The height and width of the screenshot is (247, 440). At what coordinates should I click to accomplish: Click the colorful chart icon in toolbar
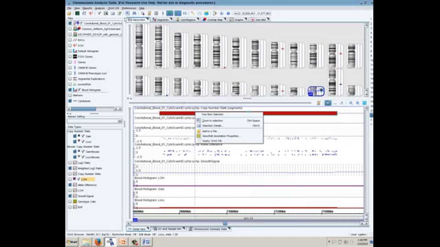click(x=206, y=13)
